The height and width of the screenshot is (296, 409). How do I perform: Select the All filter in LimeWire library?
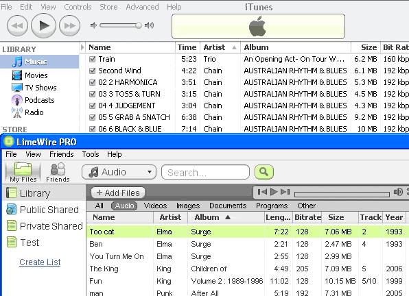coord(99,206)
